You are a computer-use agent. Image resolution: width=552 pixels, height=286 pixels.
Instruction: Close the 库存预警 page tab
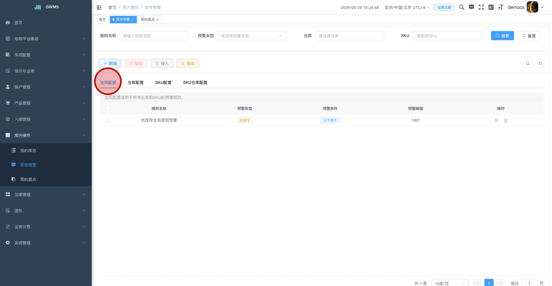click(x=133, y=20)
